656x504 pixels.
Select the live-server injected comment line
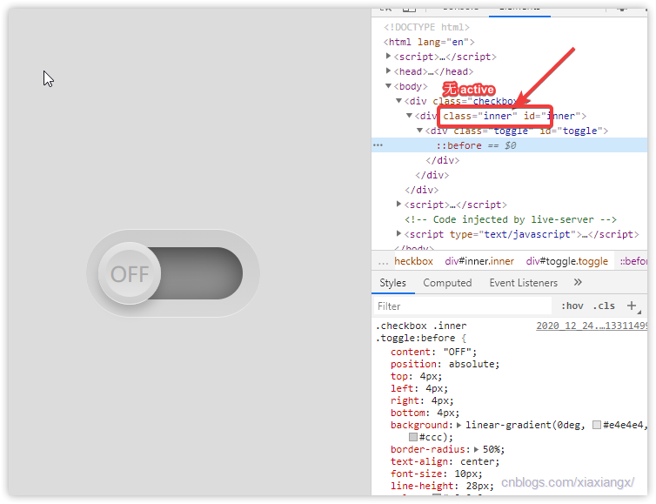pyautogui.click(x=511, y=219)
